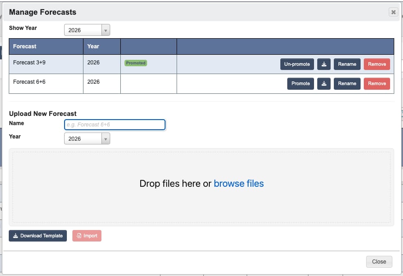Image resolution: width=403 pixels, height=276 pixels.
Task: Click the file drop zone area
Action: tap(201, 187)
